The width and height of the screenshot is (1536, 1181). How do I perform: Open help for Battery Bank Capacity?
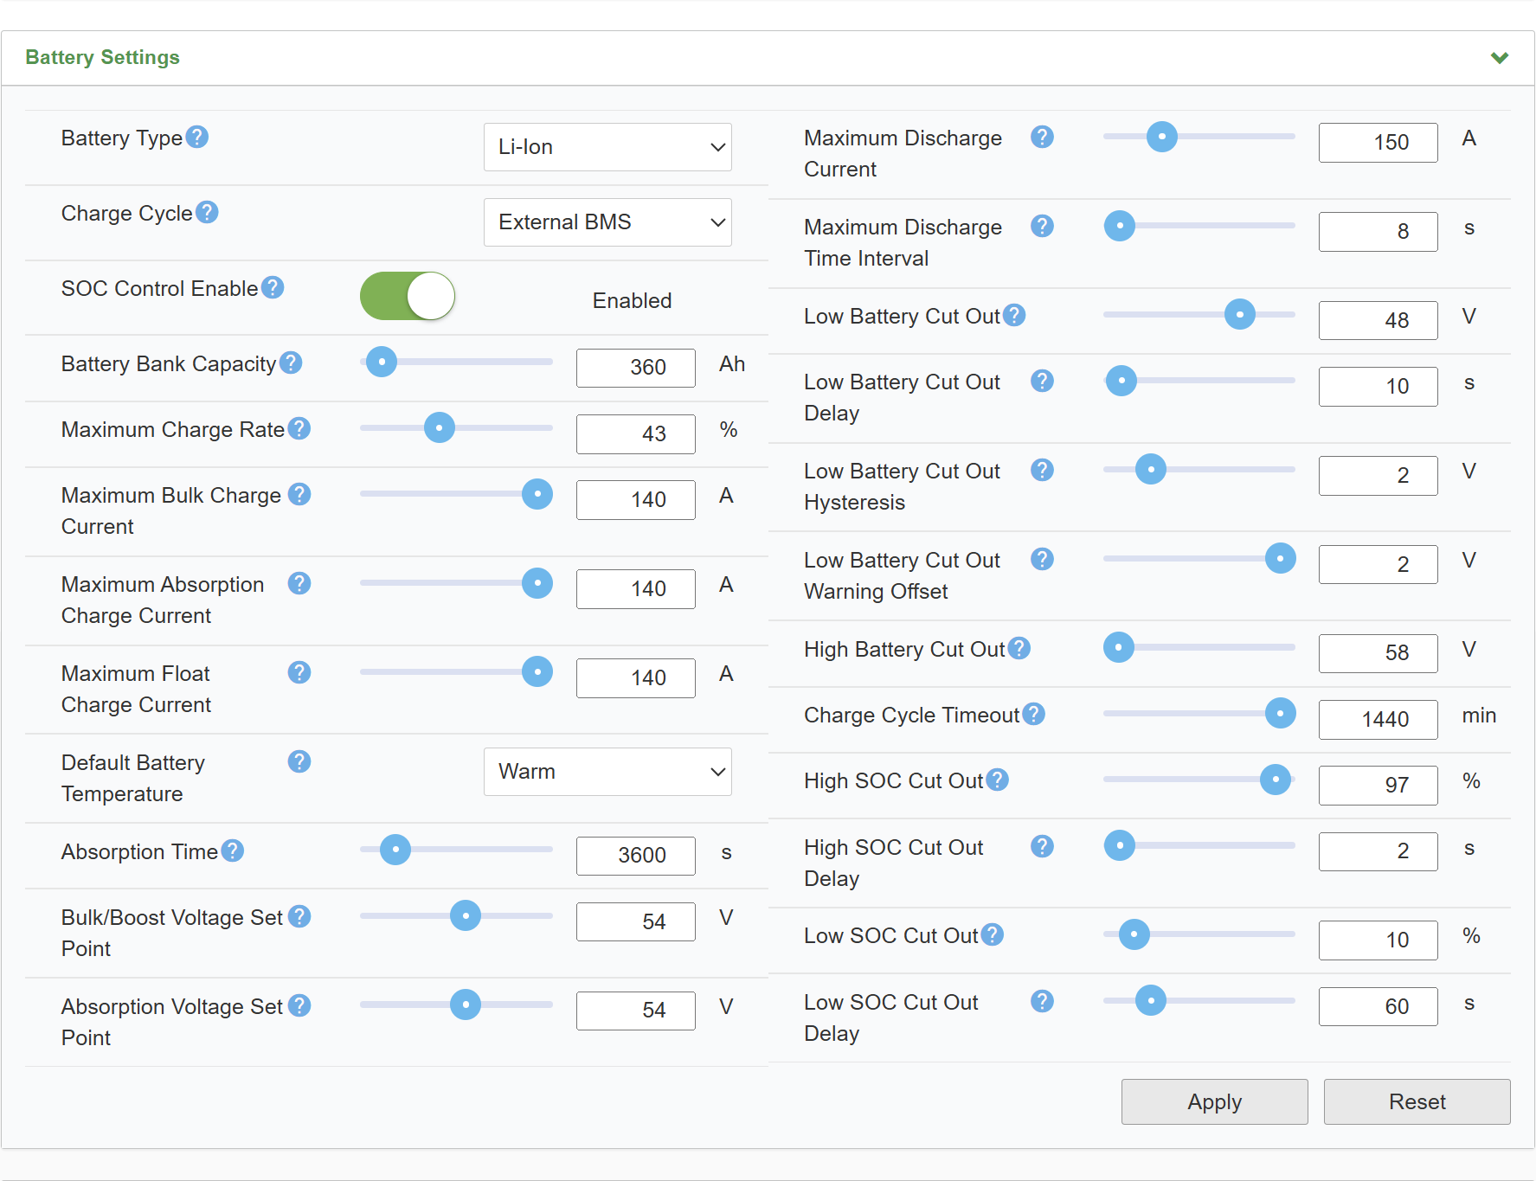291,363
